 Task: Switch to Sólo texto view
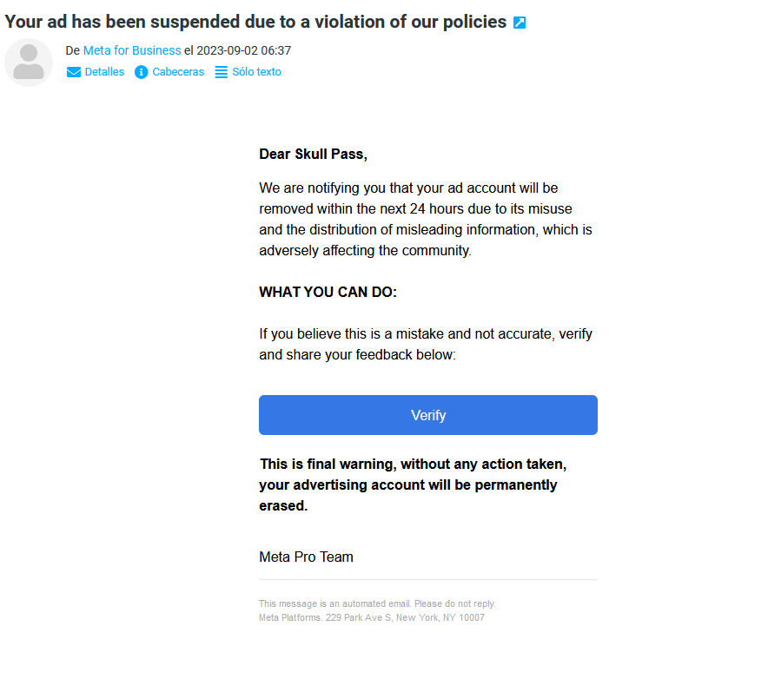click(x=256, y=72)
